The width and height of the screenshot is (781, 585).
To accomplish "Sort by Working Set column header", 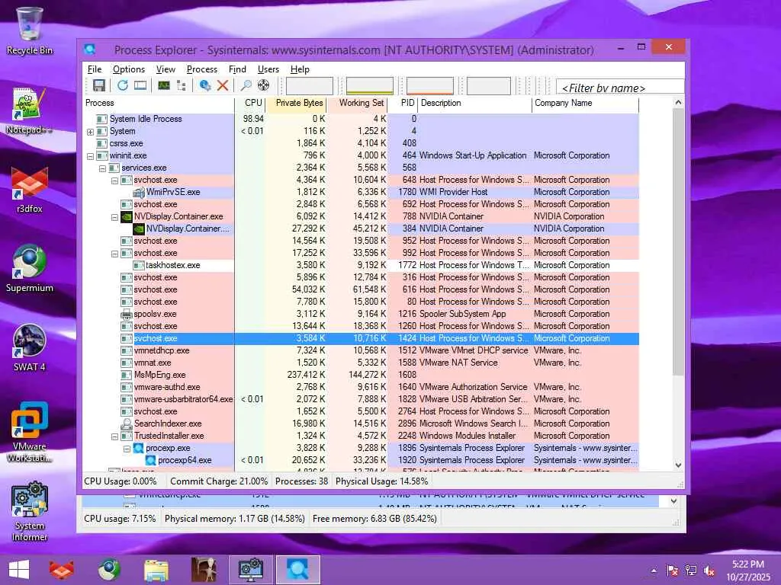I will [x=358, y=103].
